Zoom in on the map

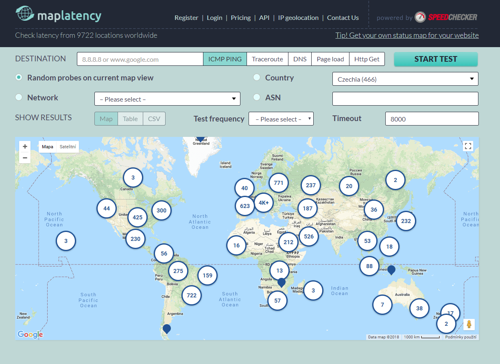tap(25, 147)
